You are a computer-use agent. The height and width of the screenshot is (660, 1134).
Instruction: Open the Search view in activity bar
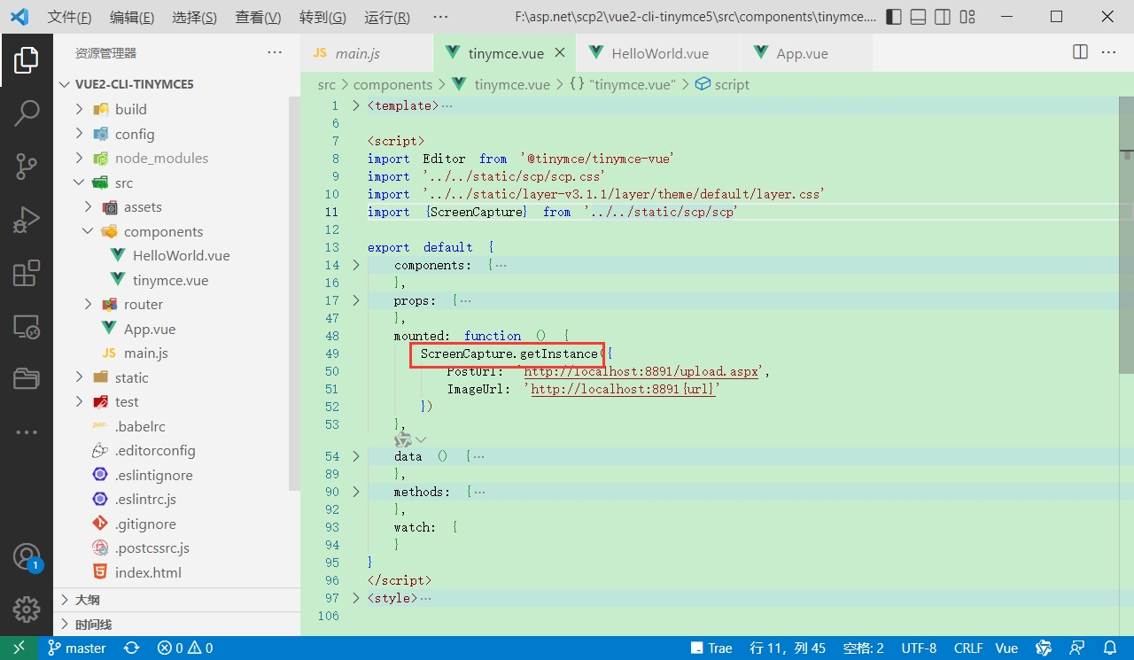click(x=27, y=113)
